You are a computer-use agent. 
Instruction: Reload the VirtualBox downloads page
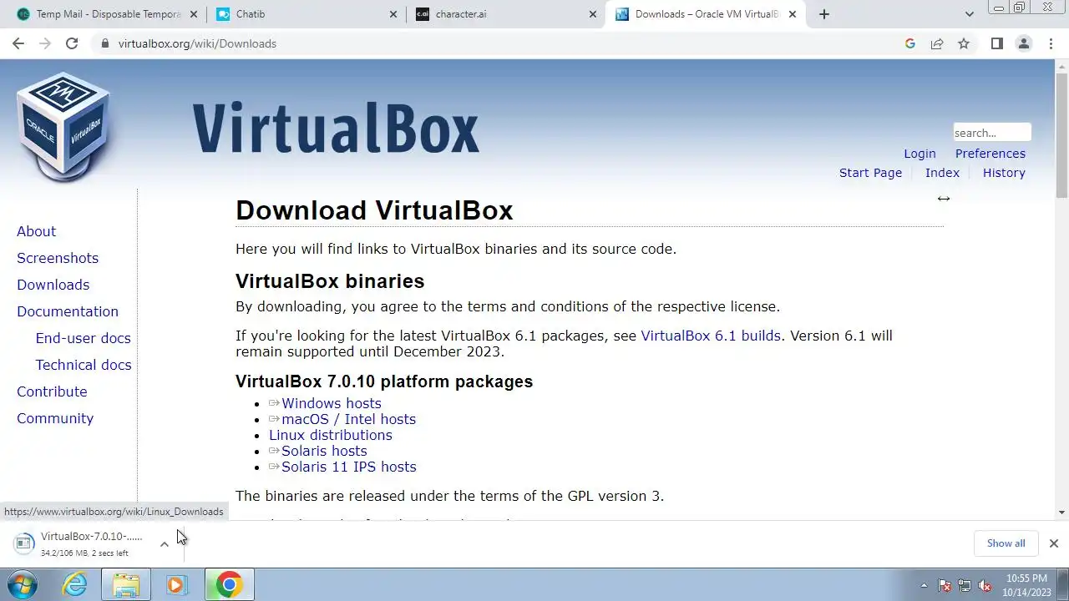72,43
